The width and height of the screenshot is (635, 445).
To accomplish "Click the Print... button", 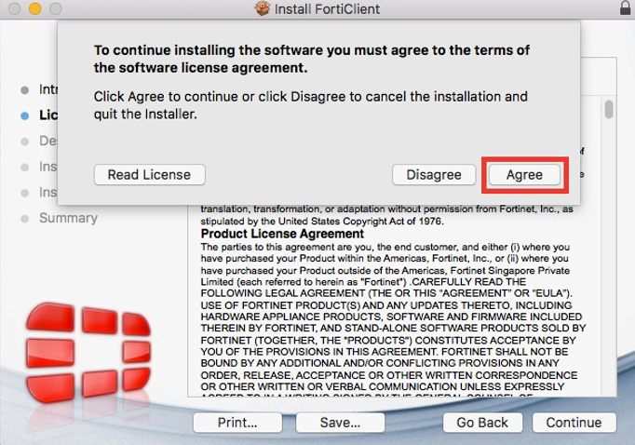I will click(237, 422).
